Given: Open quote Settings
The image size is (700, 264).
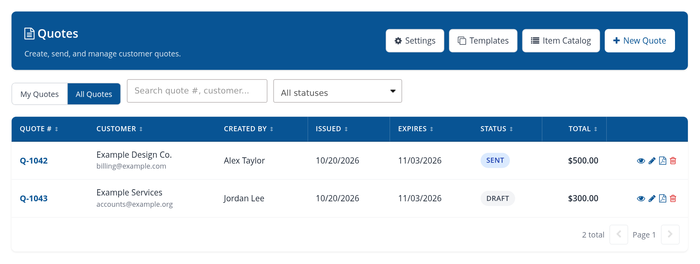Looking at the screenshot, I should pos(415,40).
